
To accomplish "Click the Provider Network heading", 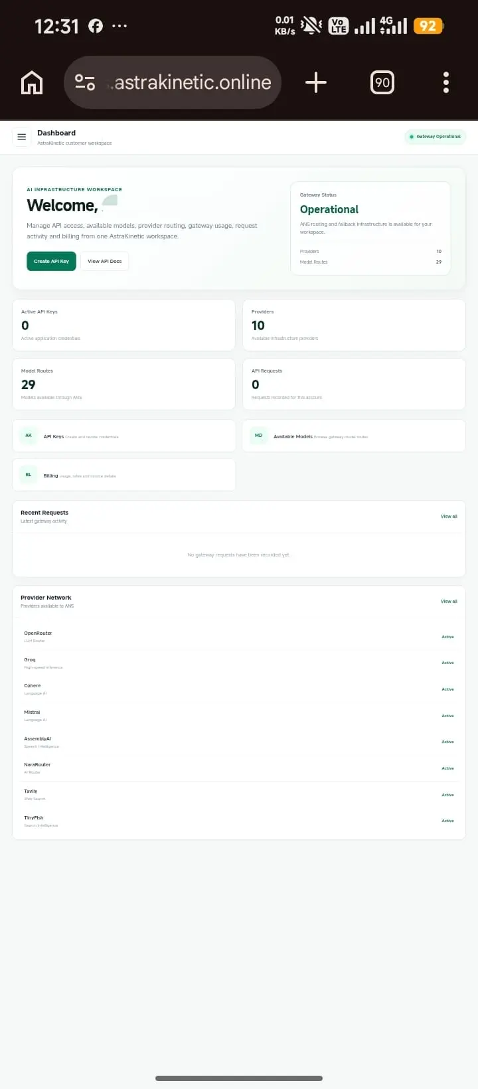I will 46,598.
